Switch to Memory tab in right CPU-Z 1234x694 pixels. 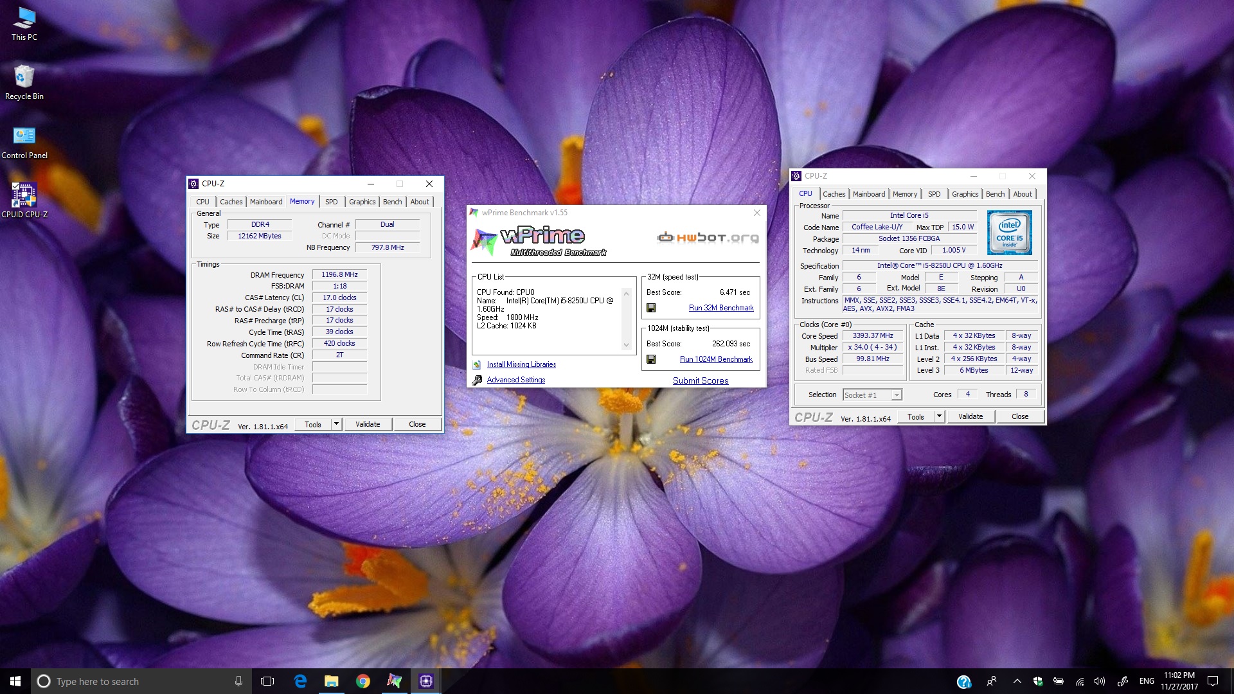click(904, 194)
